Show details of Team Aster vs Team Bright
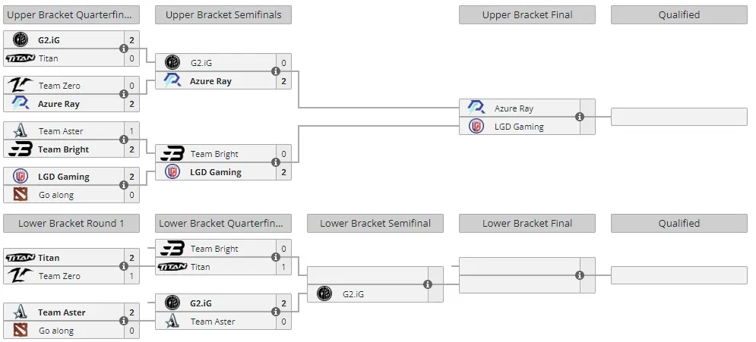 [123, 140]
